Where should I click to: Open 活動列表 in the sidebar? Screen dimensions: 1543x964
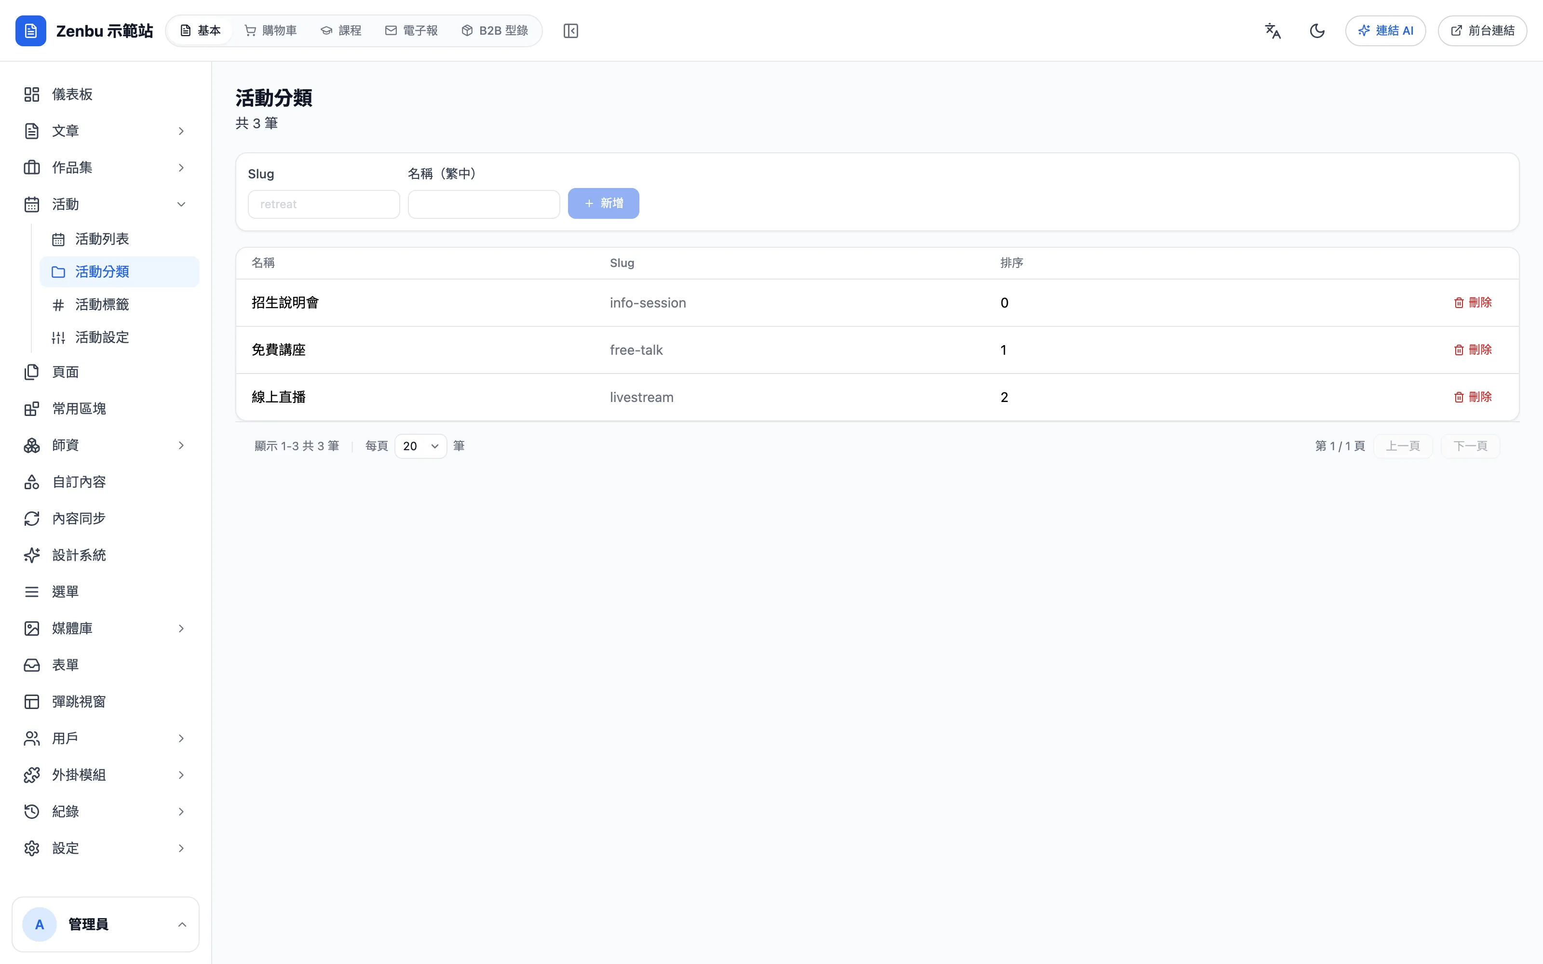(x=120, y=239)
